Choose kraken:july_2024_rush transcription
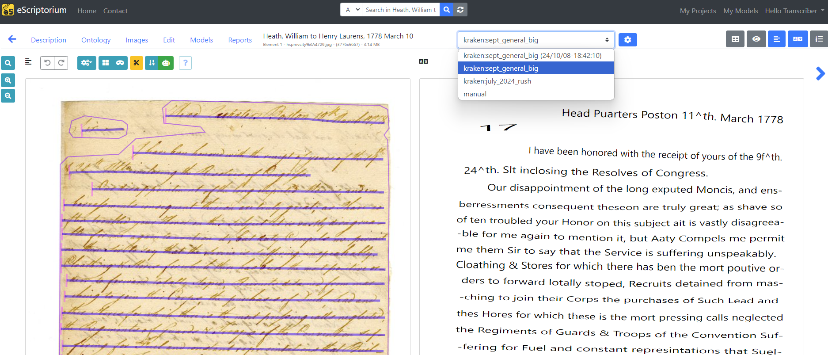The width and height of the screenshot is (828, 355). coord(536,81)
